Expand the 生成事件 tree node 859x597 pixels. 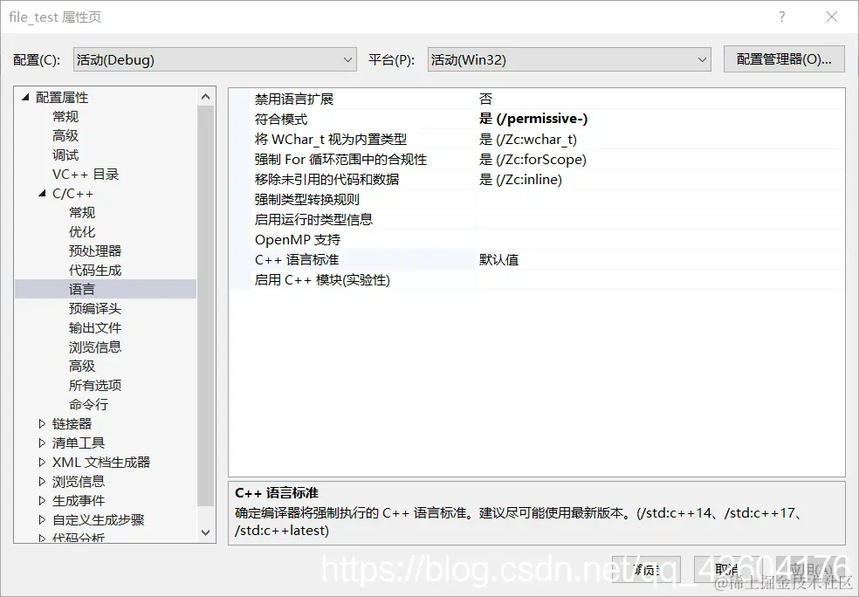pos(42,501)
